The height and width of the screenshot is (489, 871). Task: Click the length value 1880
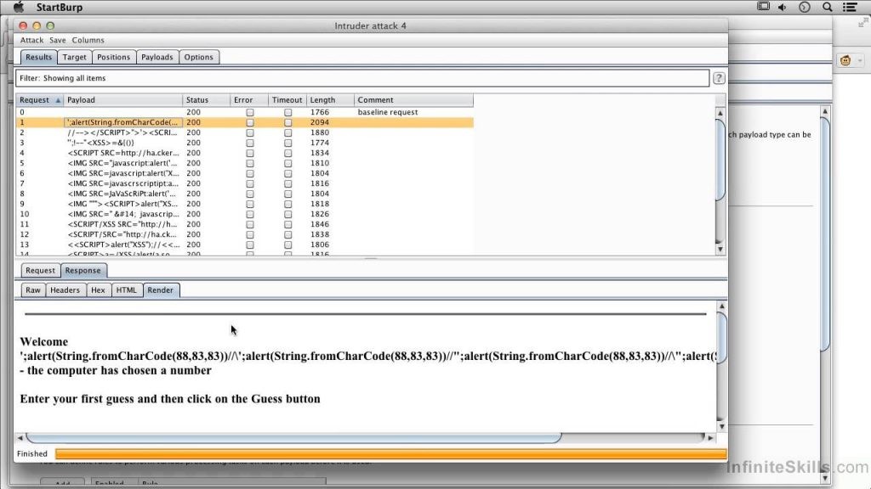click(320, 132)
